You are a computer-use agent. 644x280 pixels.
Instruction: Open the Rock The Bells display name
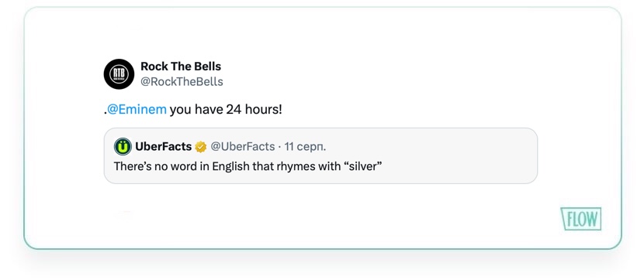[x=181, y=67]
